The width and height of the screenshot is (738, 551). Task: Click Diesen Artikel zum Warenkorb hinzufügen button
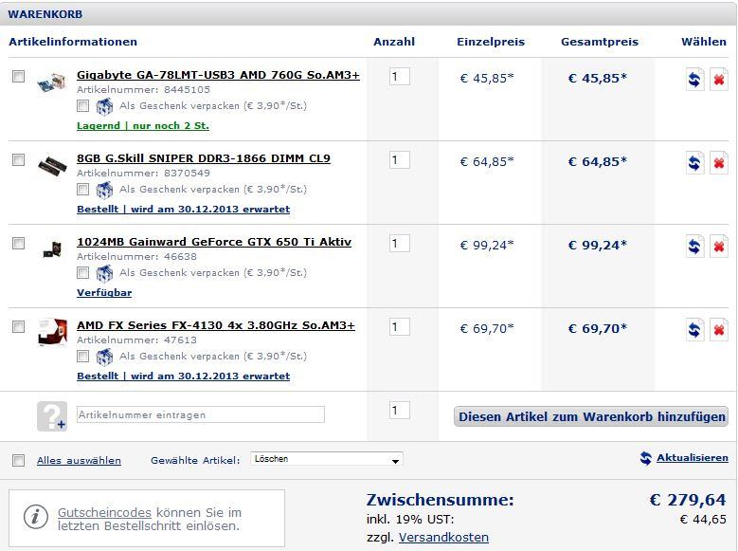pyautogui.click(x=591, y=416)
